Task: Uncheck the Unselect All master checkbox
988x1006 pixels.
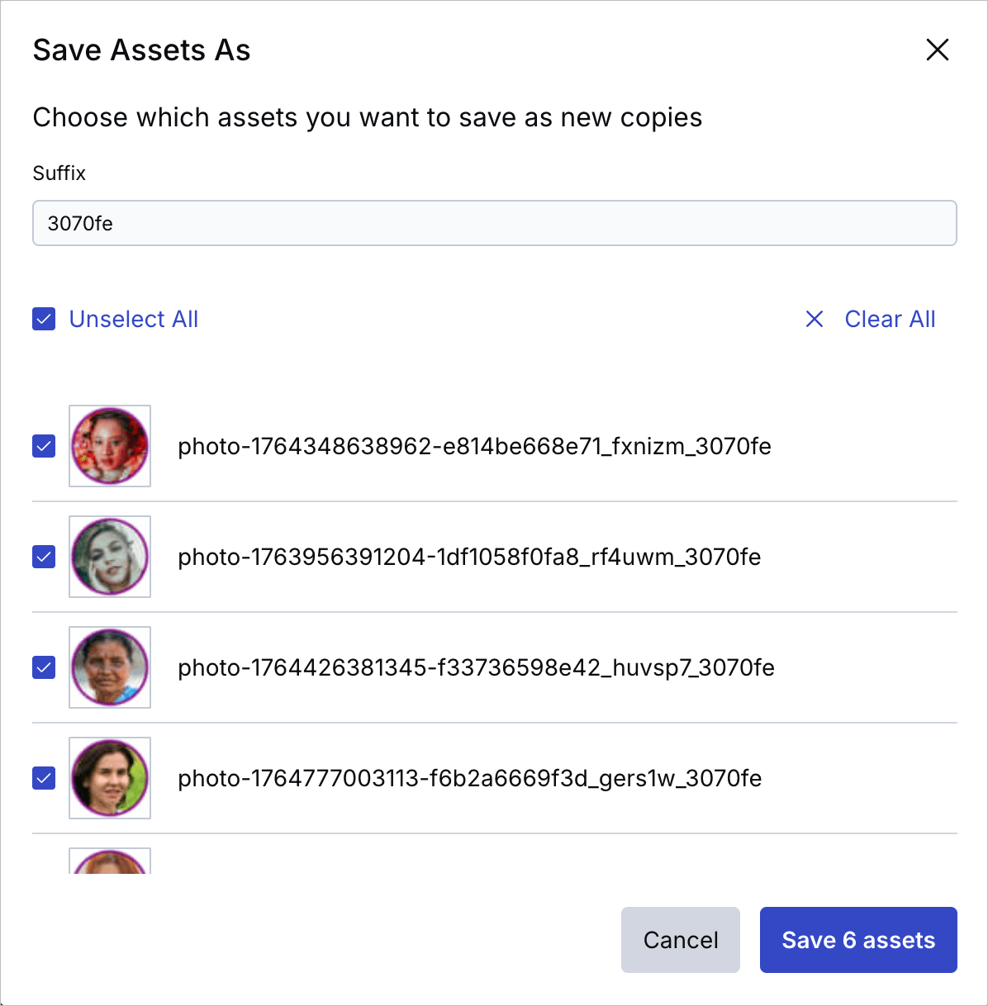Action: point(44,319)
